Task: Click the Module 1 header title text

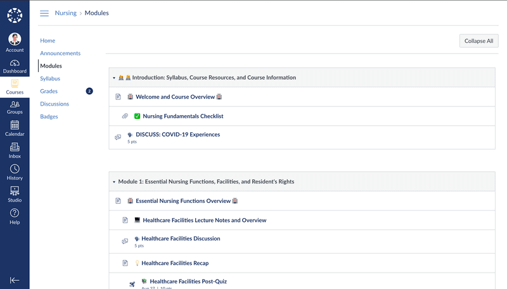Action: tap(207, 181)
